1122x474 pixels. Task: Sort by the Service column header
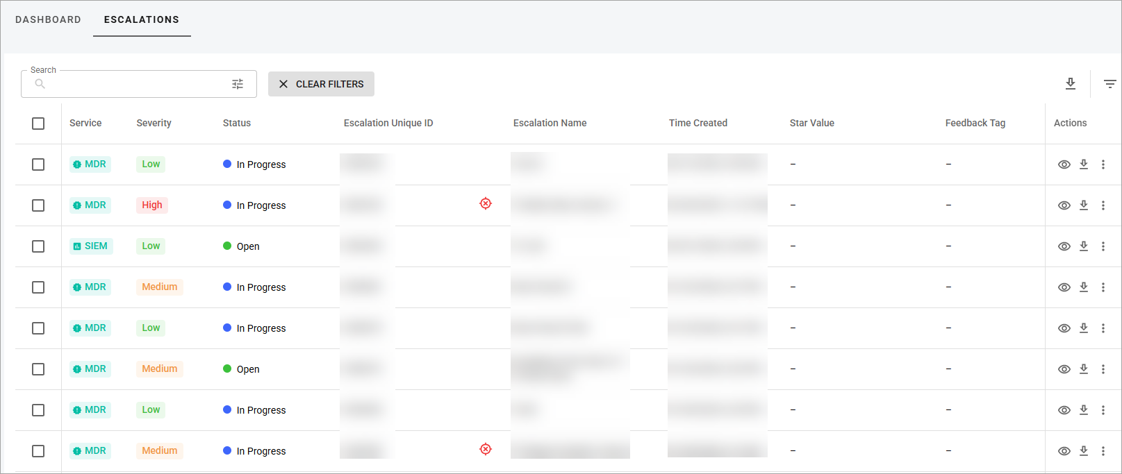coord(85,123)
